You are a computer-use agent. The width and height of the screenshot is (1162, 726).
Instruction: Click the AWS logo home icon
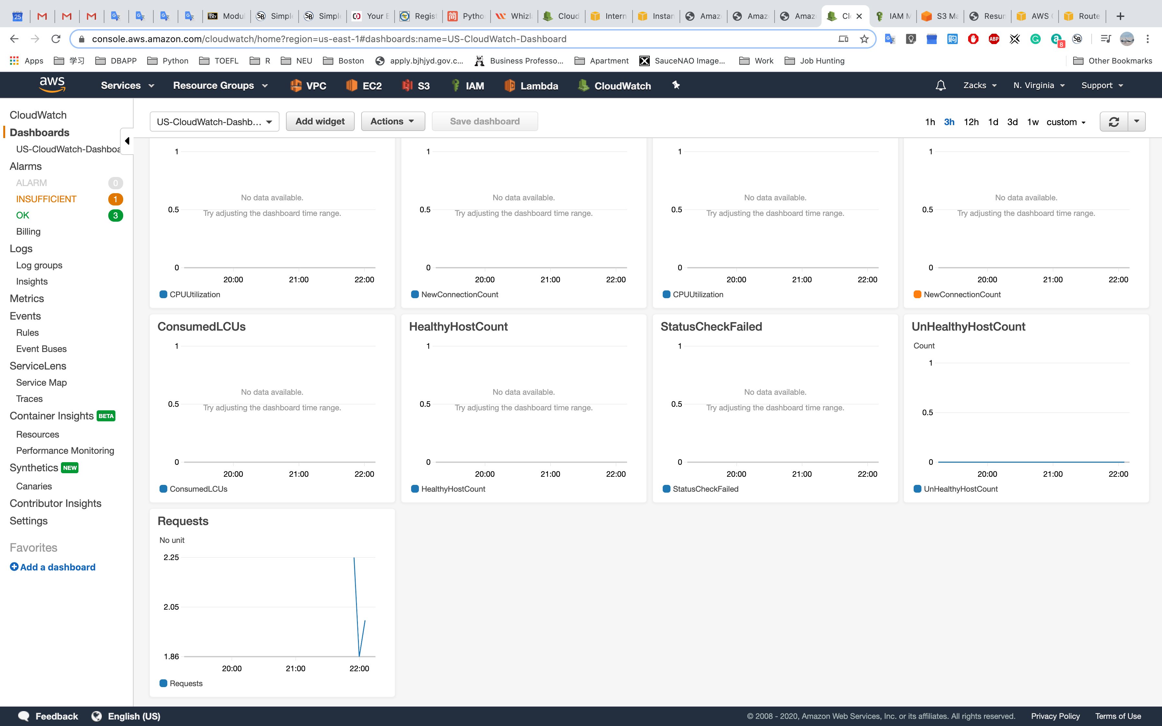[x=52, y=85]
